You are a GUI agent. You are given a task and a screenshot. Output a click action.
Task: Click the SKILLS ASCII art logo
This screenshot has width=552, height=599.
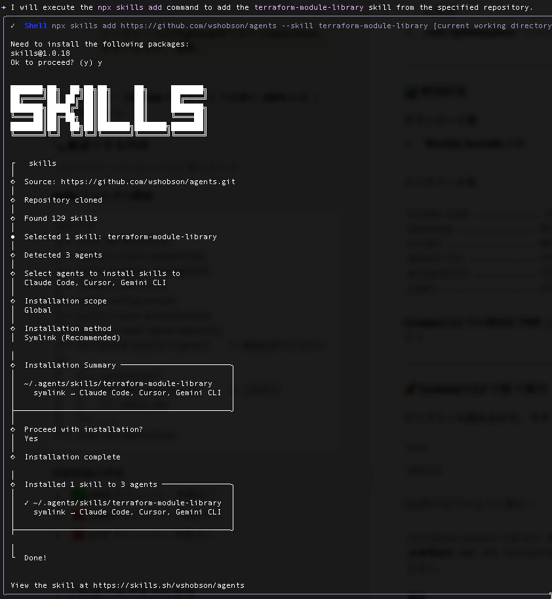pyautogui.click(x=108, y=111)
